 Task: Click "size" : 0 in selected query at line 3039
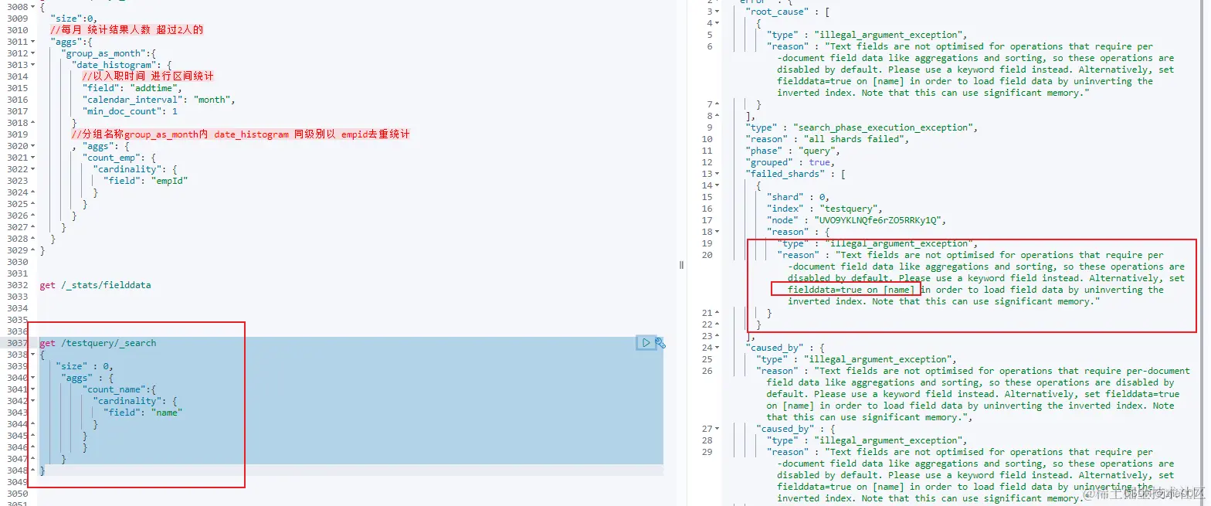[x=83, y=366]
